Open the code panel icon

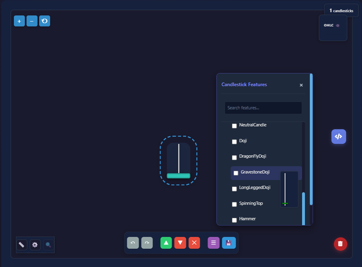click(x=338, y=137)
